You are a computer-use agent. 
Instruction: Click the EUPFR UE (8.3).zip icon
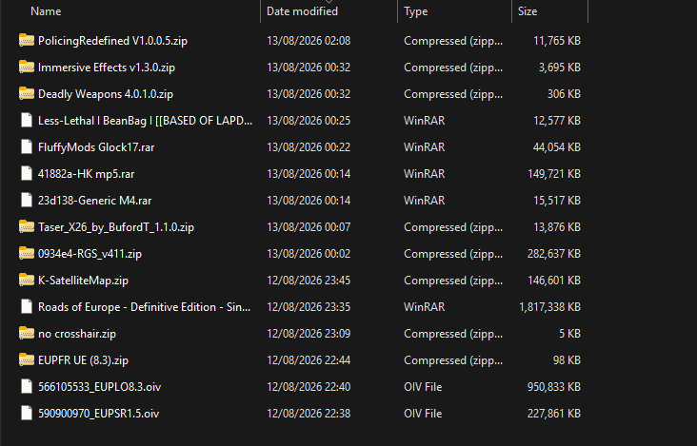27,359
